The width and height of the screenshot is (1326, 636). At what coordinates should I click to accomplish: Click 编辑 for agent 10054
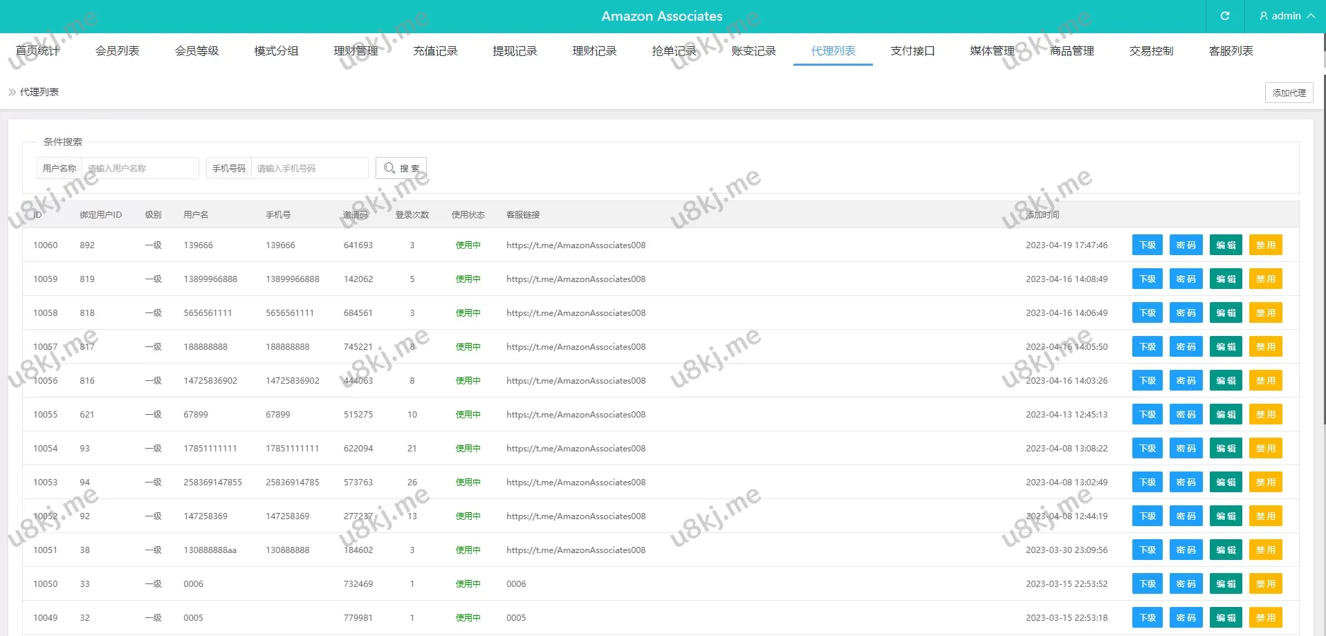tap(1226, 449)
